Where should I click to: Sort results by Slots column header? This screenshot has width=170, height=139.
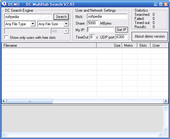144,45
